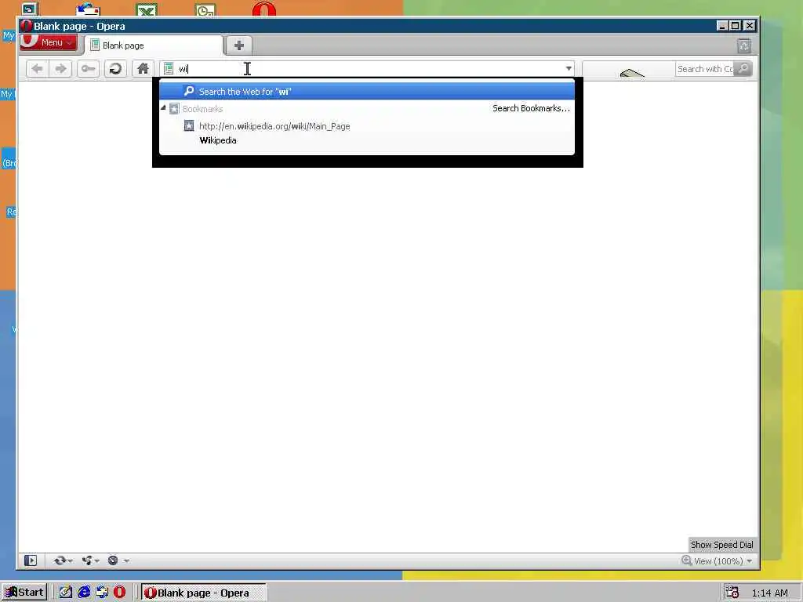Click the Search Bookmarks... link
This screenshot has height=602, width=803.
531,108
